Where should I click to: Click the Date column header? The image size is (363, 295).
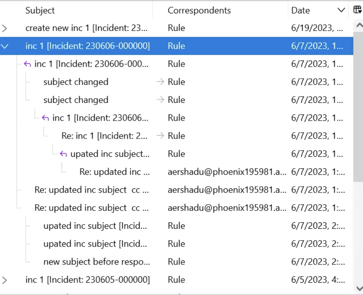tap(300, 10)
